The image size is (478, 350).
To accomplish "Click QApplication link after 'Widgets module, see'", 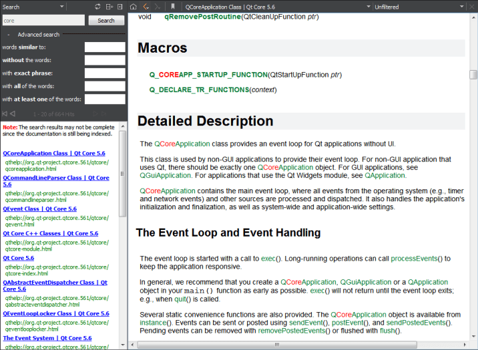I will 385,175.
